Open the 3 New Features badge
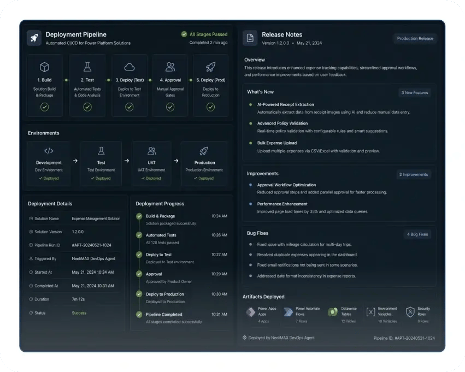 pos(415,93)
